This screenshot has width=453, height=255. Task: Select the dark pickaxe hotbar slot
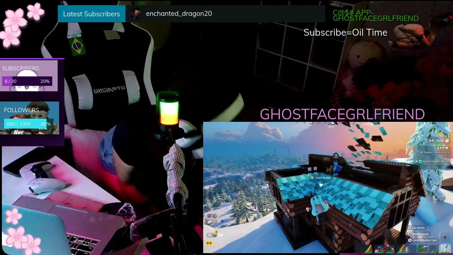tap(434, 248)
